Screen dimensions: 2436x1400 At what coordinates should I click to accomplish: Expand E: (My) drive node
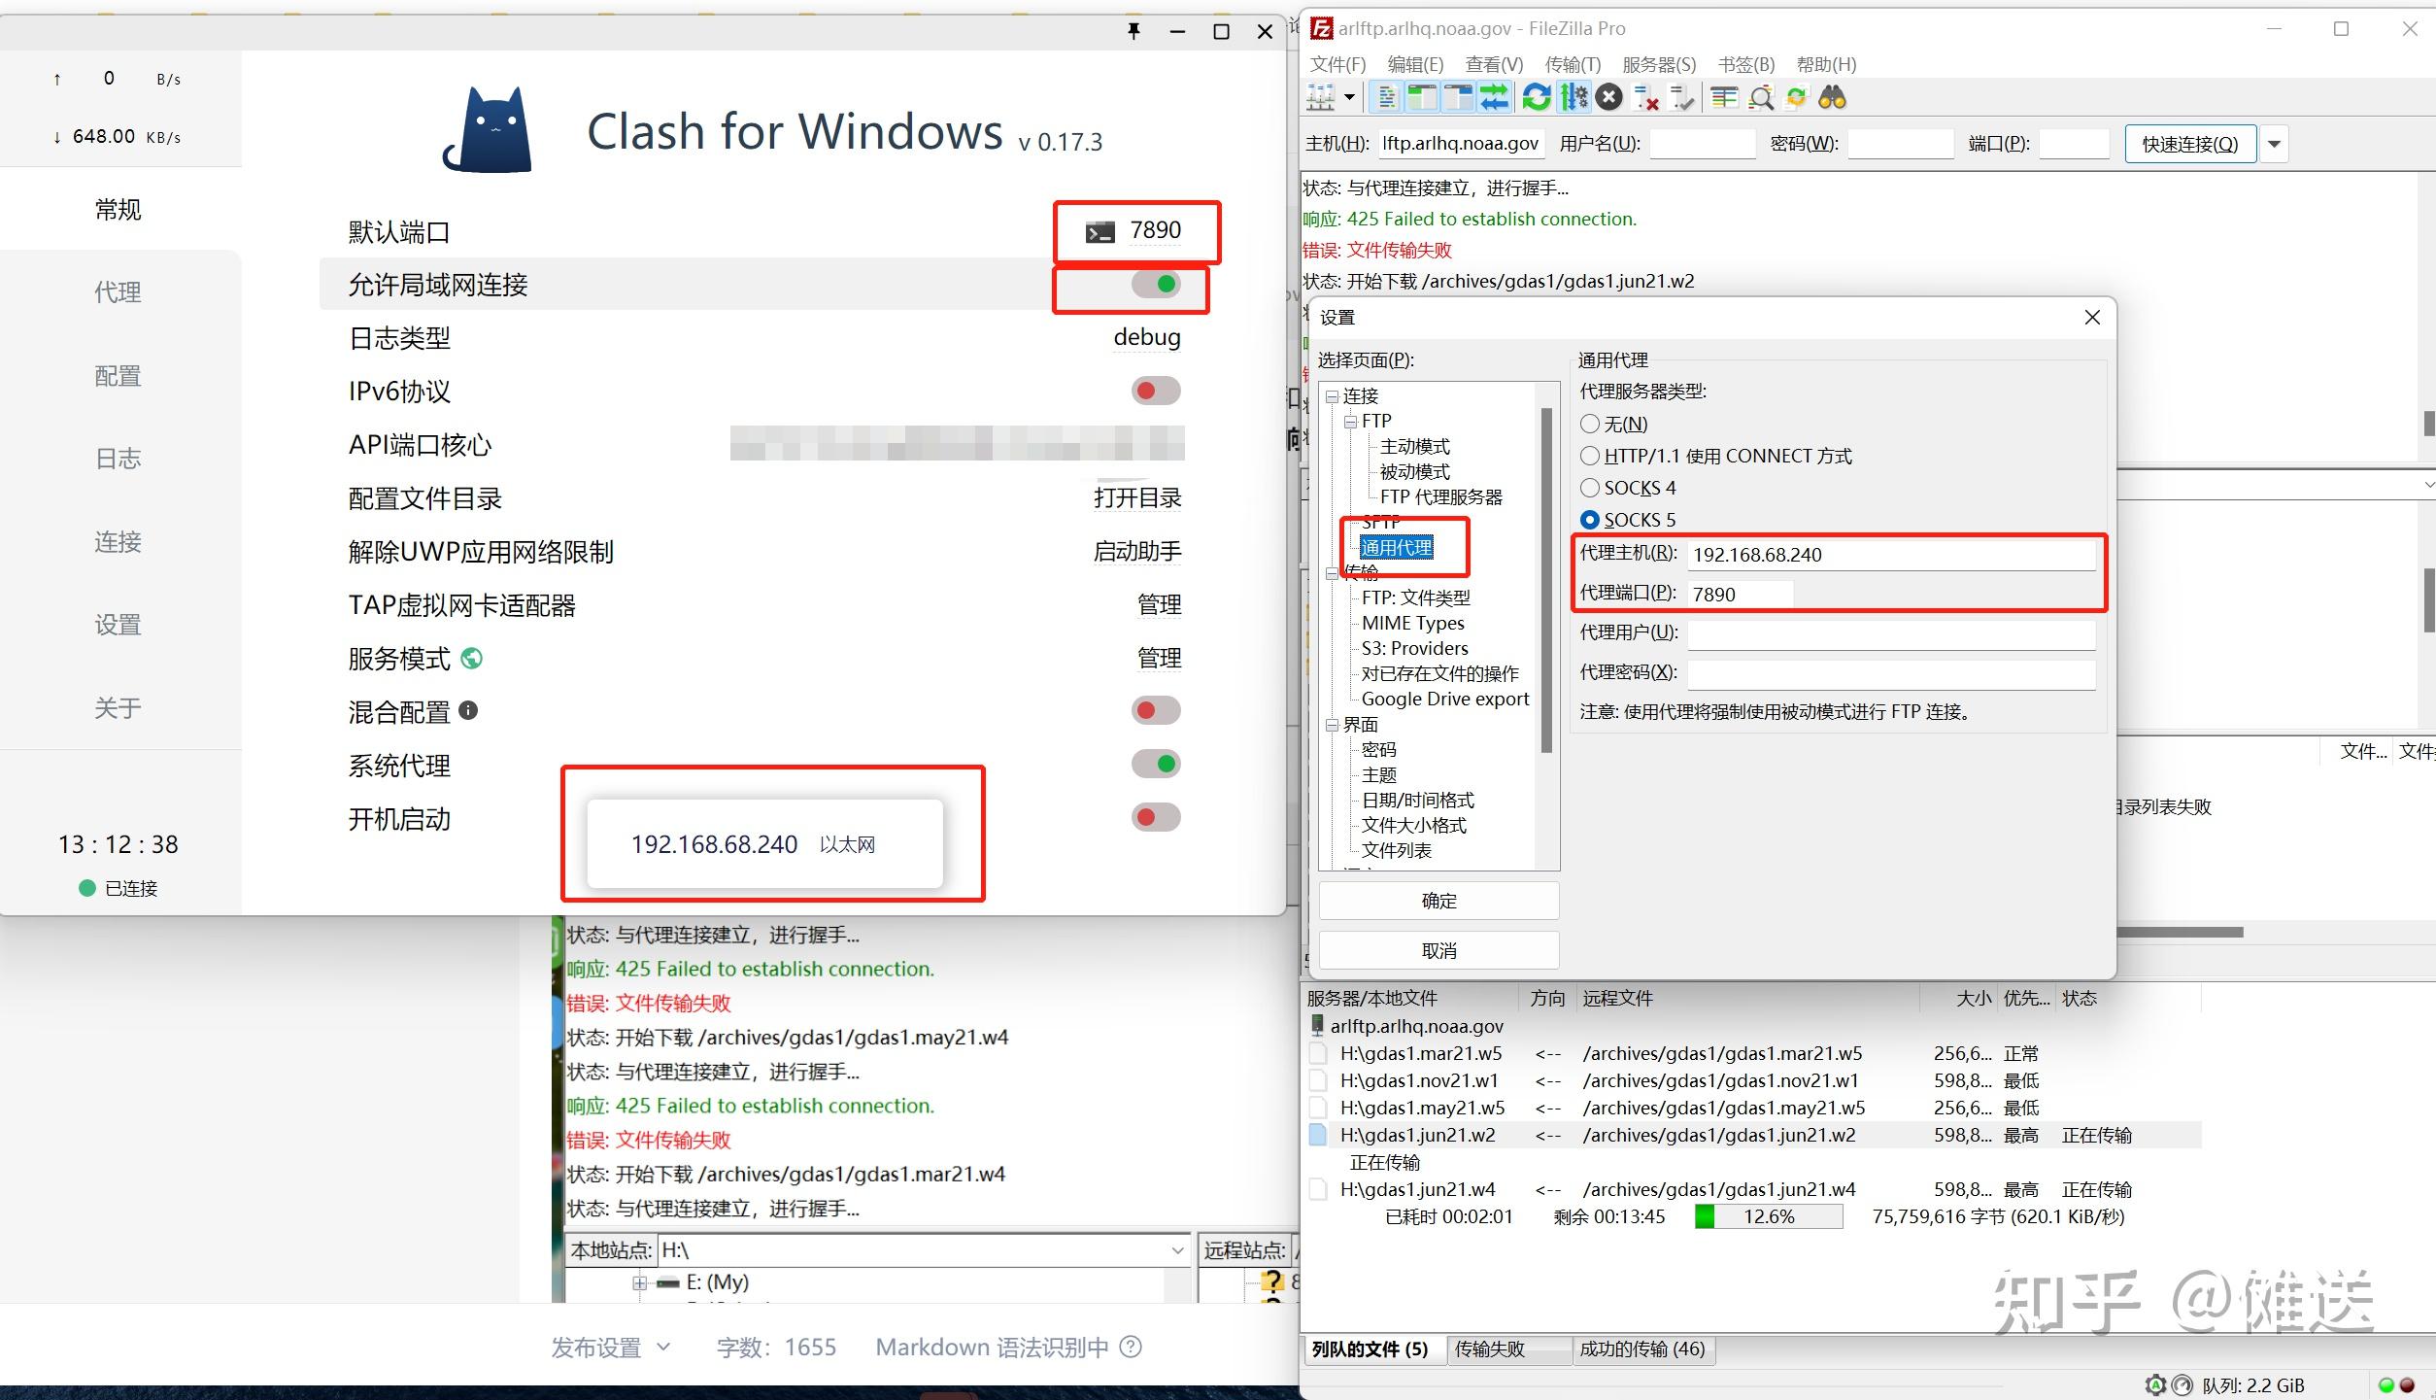click(640, 1282)
